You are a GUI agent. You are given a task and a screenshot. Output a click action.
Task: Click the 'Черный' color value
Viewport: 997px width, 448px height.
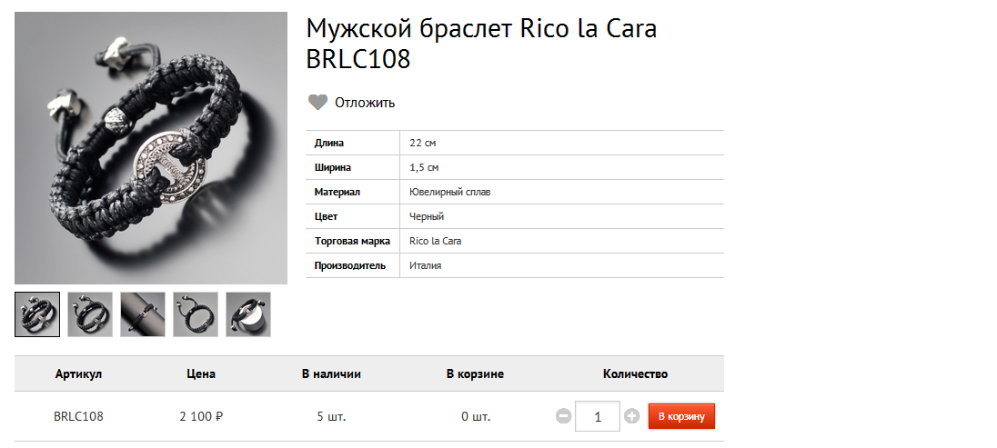point(427,216)
